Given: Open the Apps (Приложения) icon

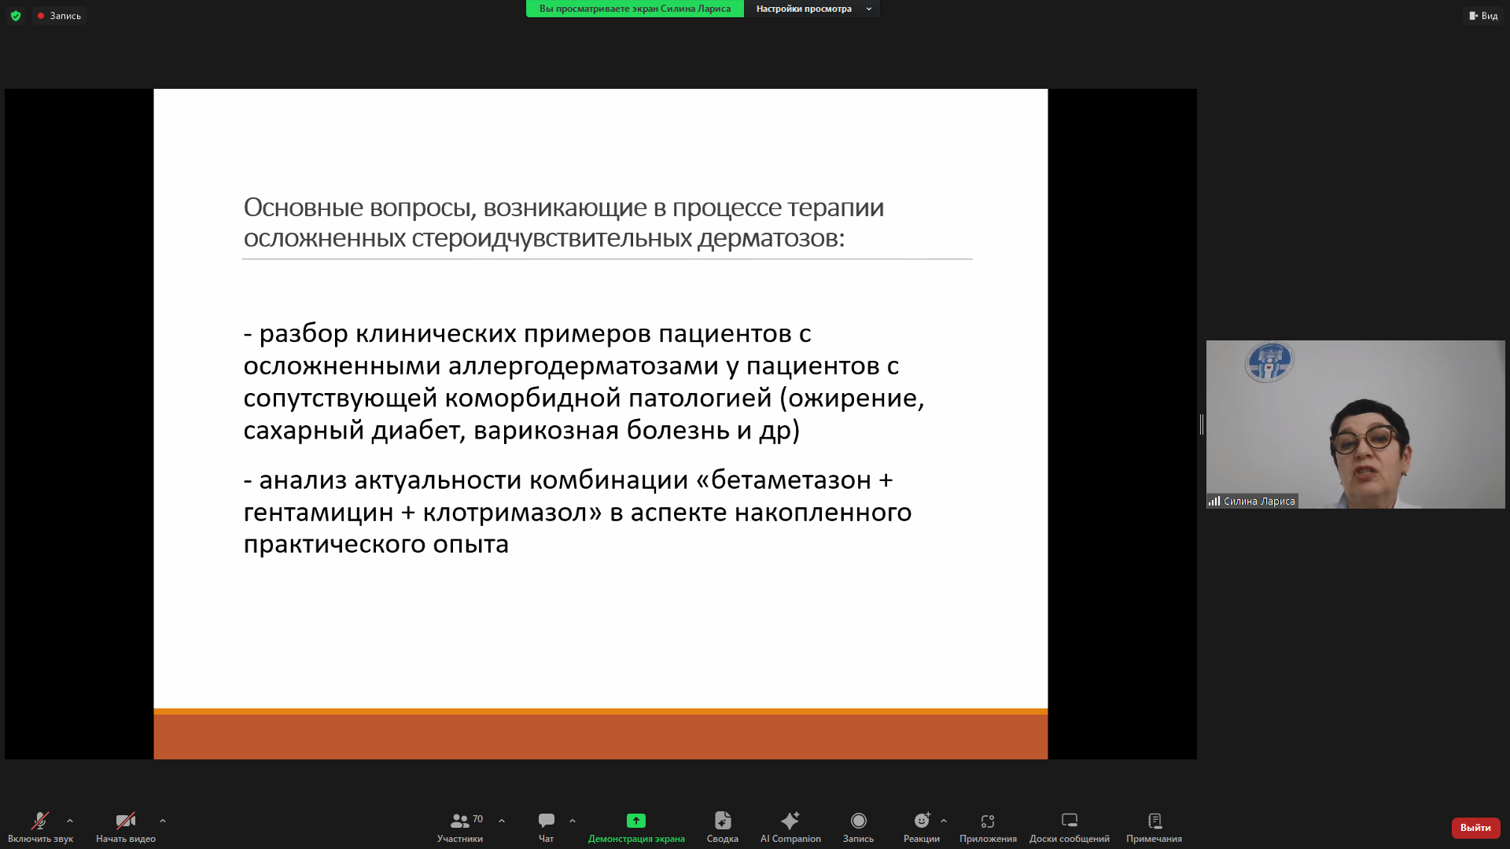Looking at the screenshot, I should click(988, 821).
